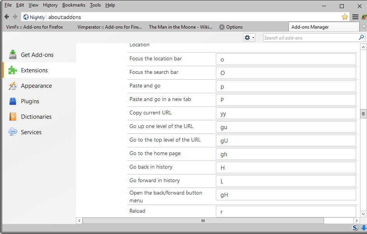Click the vertical scrollbar down arrow

(363, 214)
